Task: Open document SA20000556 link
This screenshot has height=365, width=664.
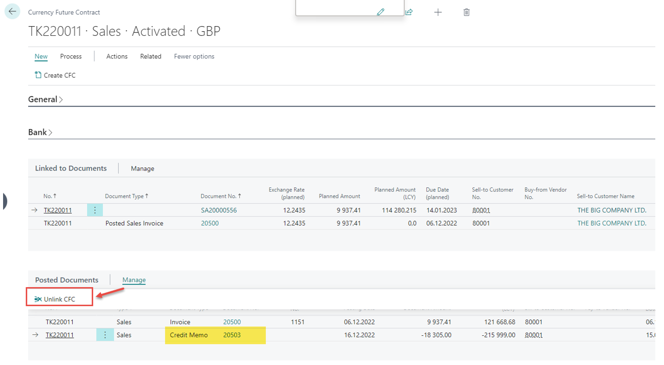Action: 219,210
